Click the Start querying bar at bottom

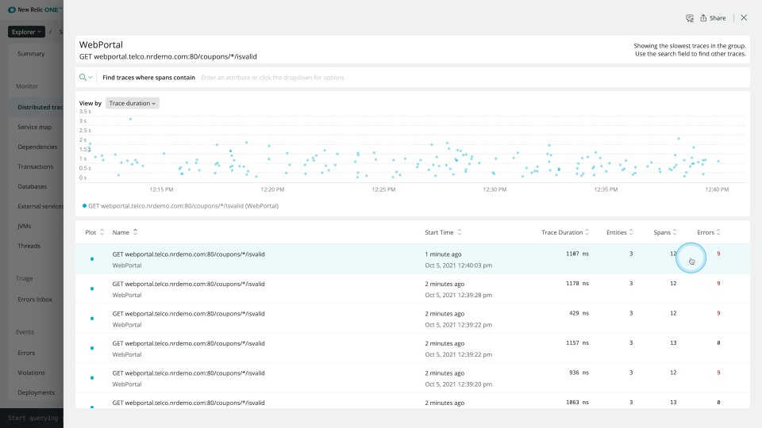(32, 418)
